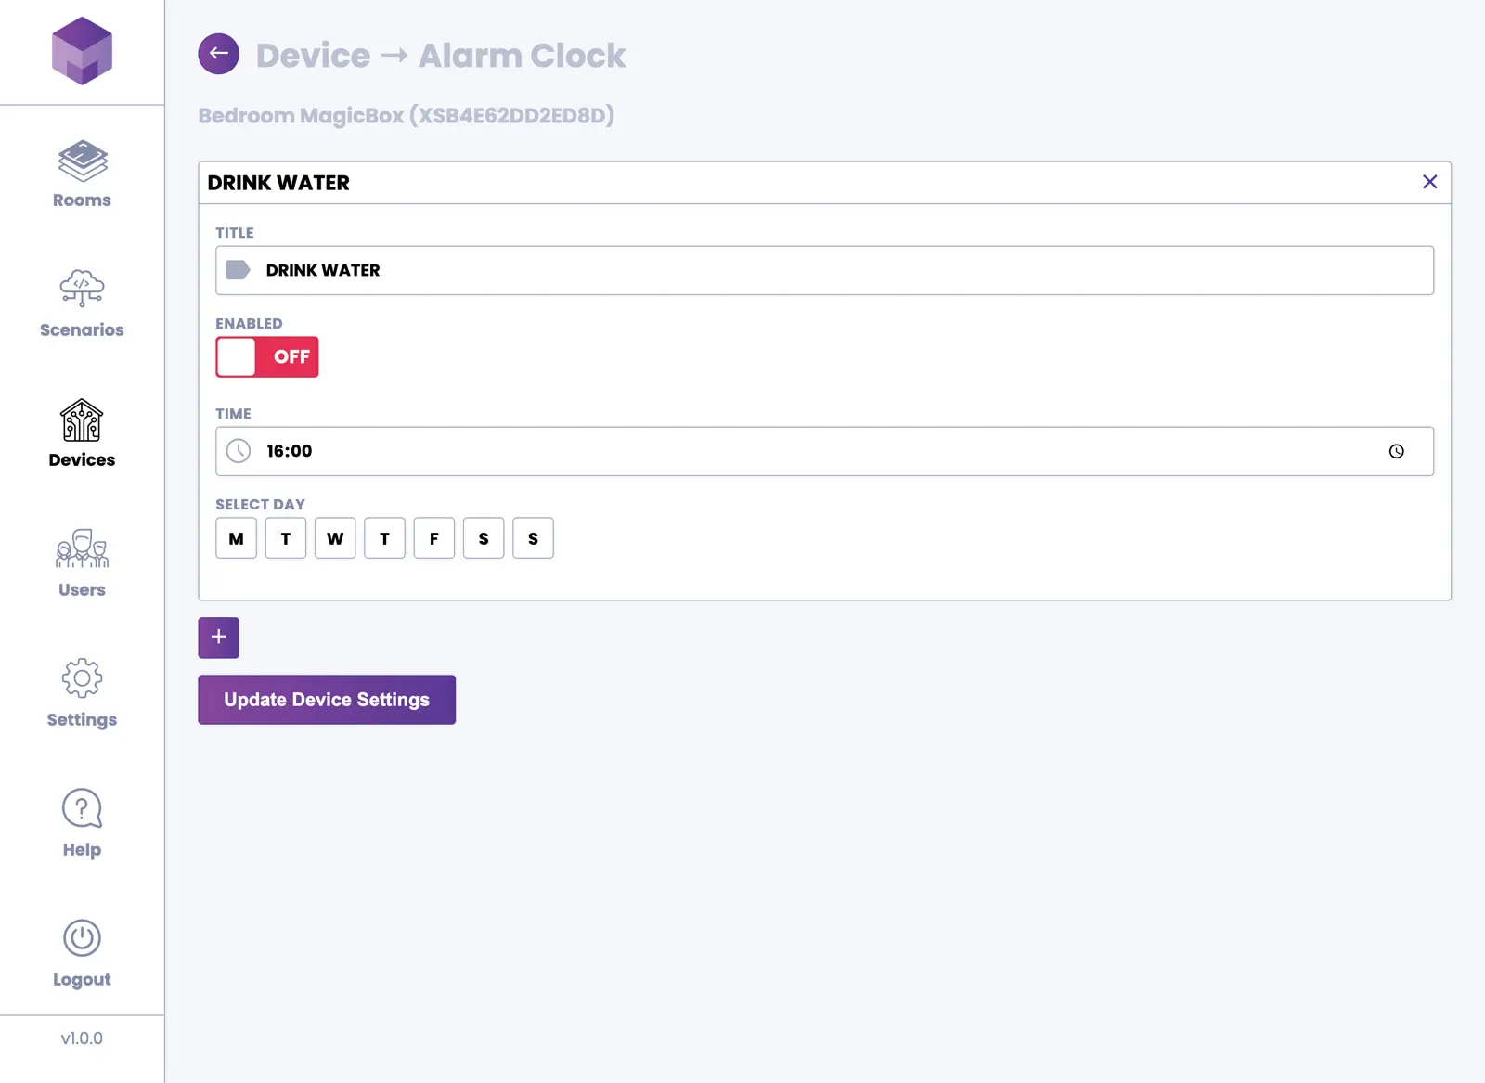Open the time picker clock icon
Image resolution: width=1485 pixels, height=1083 pixels.
pyautogui.click(x=1396, y=451)
